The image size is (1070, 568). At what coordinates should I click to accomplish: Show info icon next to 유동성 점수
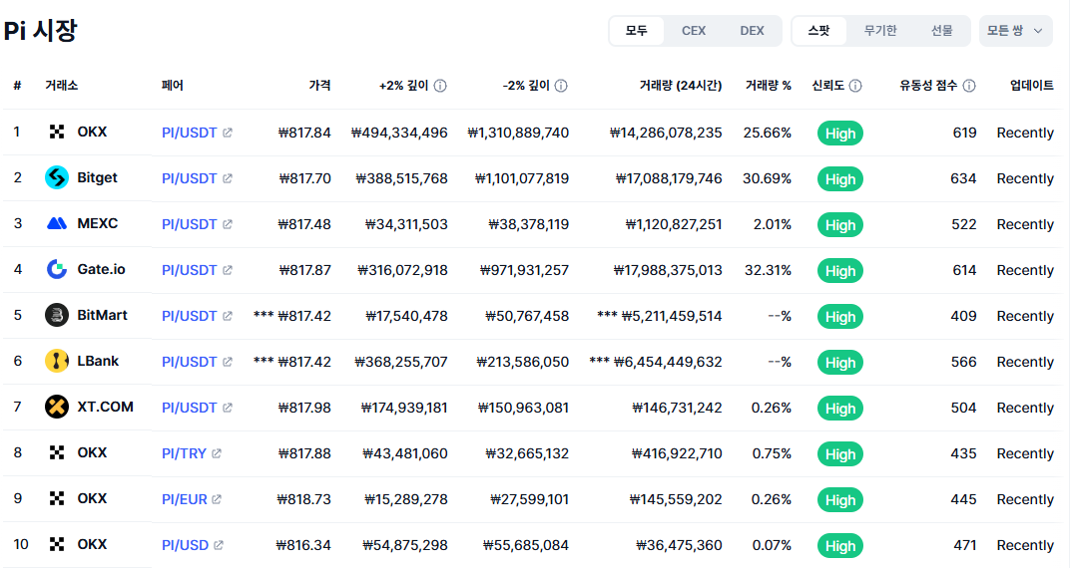[969, 86]
